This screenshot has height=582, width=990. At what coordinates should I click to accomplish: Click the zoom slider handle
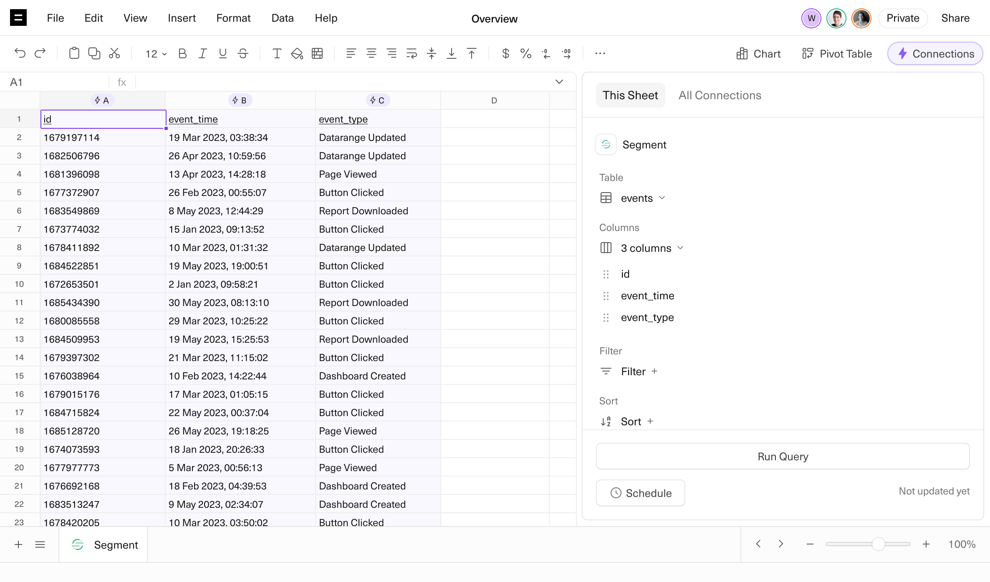[878, 544]
